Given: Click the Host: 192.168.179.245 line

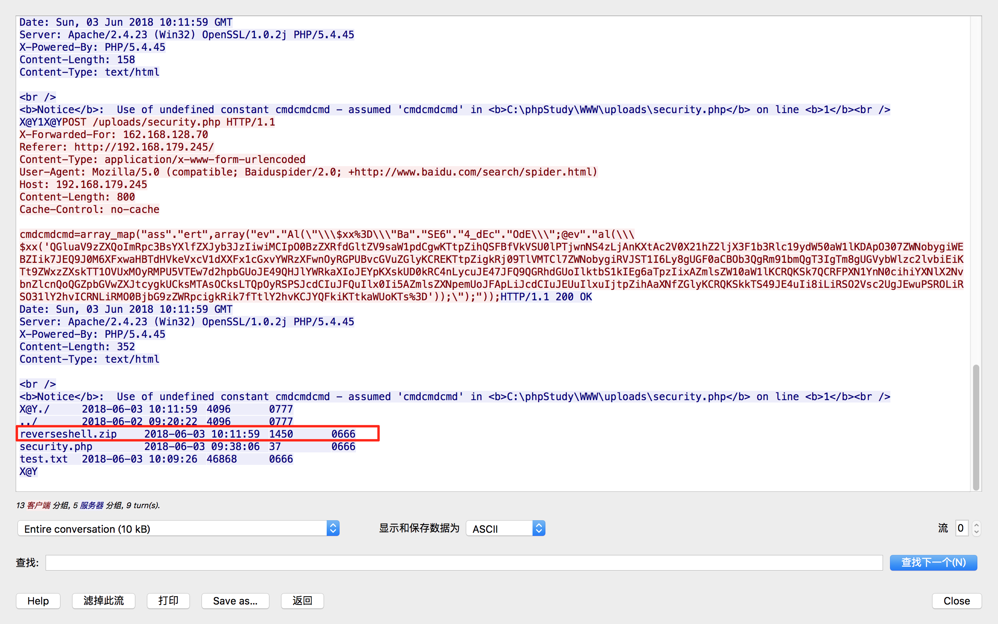Looking at the screenshot, I should [83, 184].
